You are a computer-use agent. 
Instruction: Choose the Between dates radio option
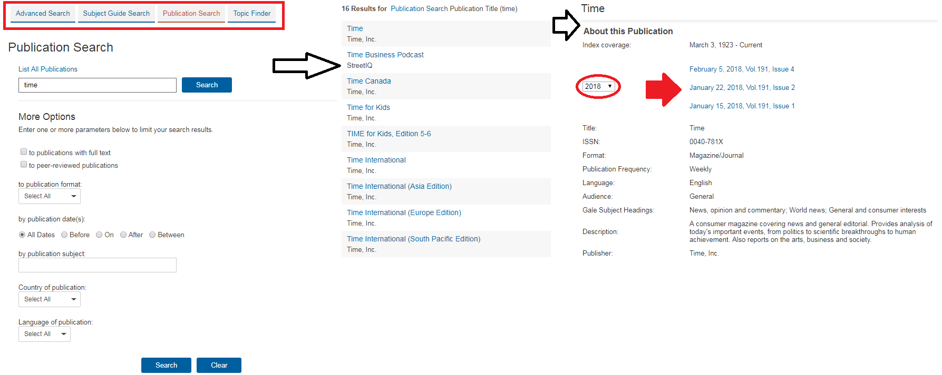pos(152,235)
